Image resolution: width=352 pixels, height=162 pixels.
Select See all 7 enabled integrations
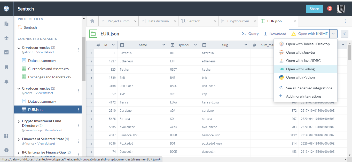pyautogui.click(x=306, y=88)
